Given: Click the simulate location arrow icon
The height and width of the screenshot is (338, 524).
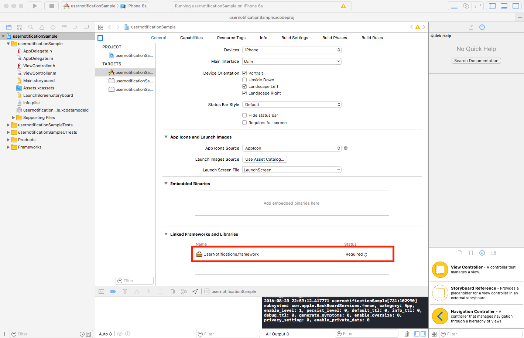Looking at the screenshot, I should click(x=195, y=291).
